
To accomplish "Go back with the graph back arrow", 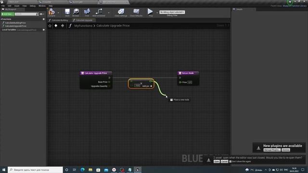I will pos(56,25).
